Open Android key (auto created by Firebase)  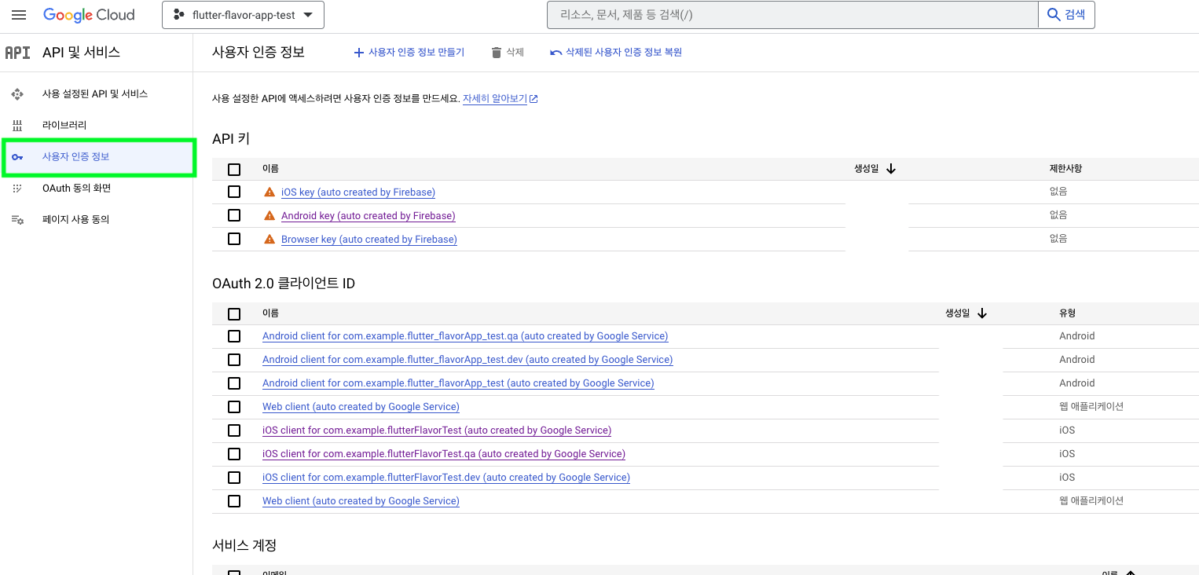(x=368, y=216)
